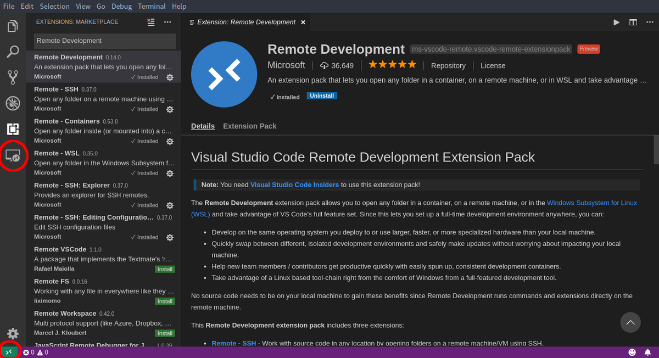Screen dimensions: 659x358
Task: Click the download count 36,649
Action: [x=337, y=65]
